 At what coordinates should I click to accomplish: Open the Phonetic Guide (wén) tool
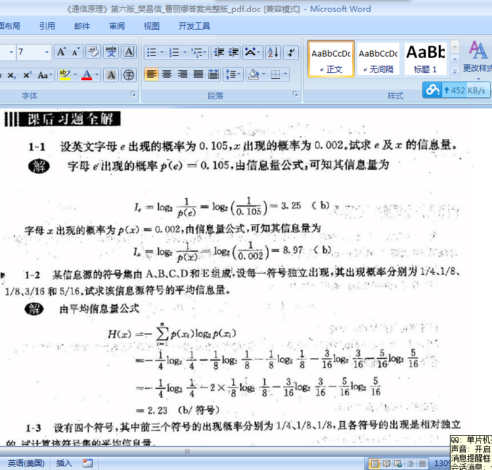[111, 52]
